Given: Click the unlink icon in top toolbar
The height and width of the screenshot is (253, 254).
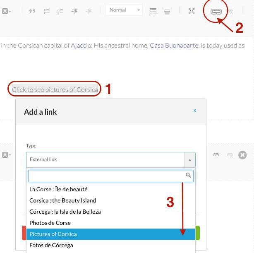Looking at the screenshot, I should [230, 12].
